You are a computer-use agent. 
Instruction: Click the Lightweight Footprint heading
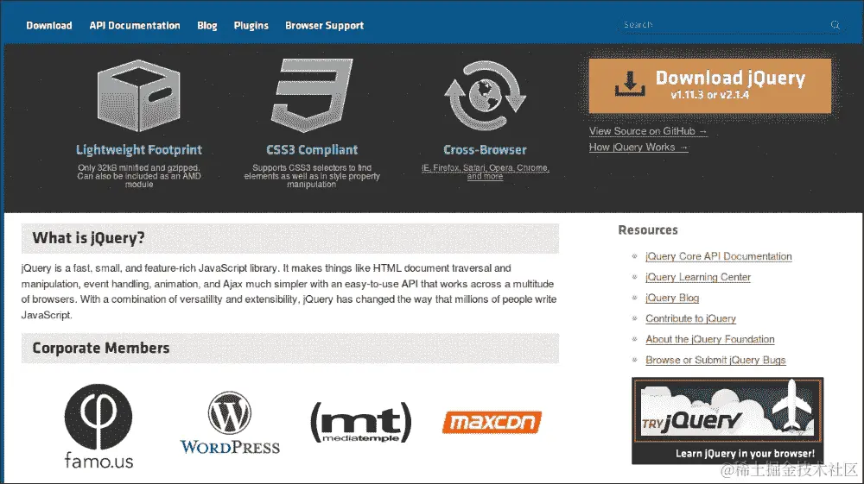point(139,149)
